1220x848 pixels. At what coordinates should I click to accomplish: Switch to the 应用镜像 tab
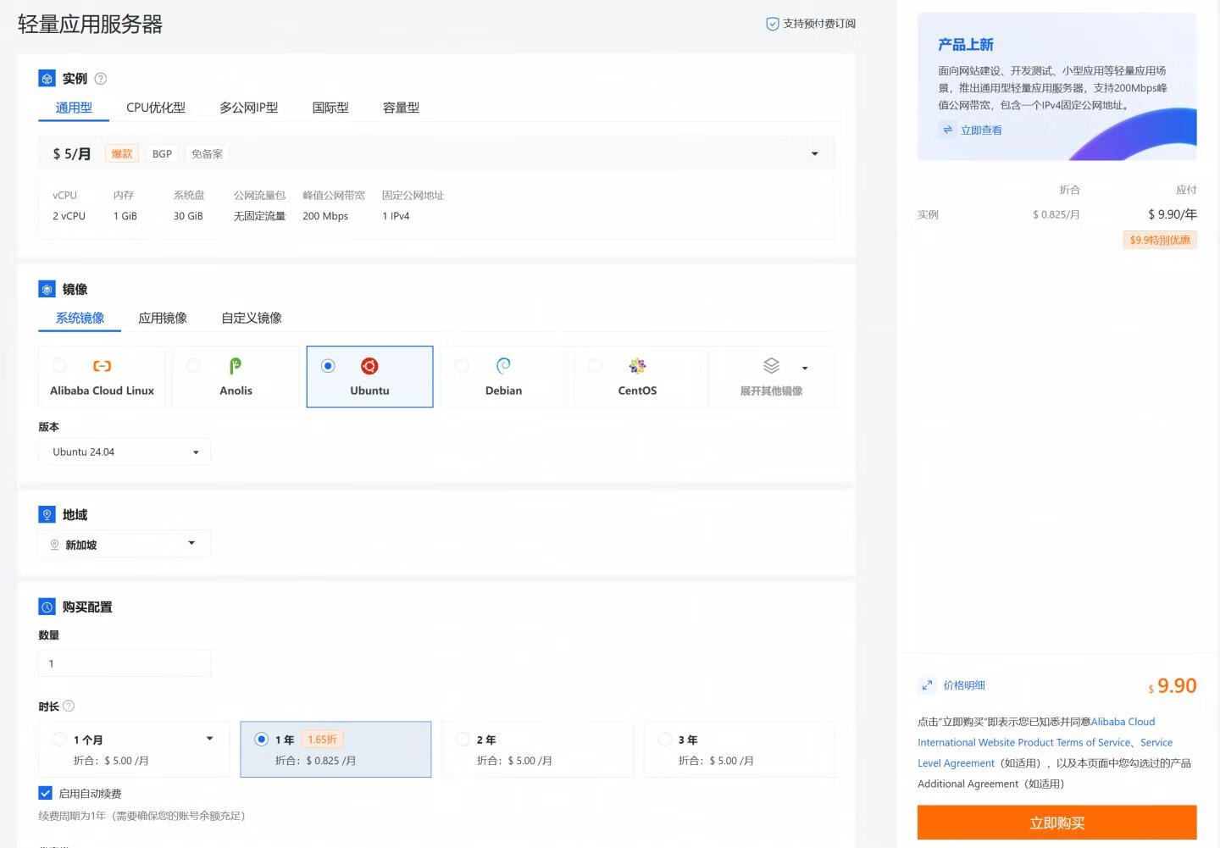pyautogui.click(x=163, y=318)
